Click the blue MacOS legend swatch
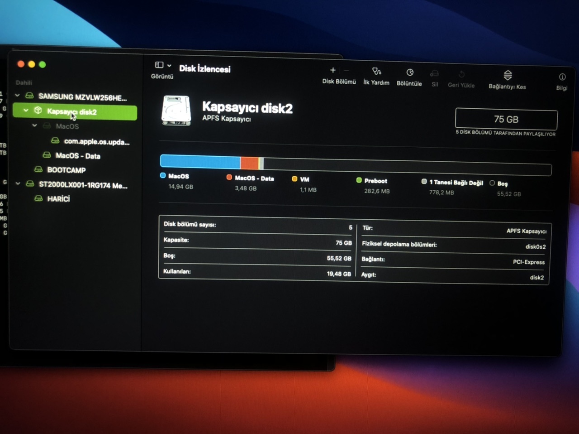The image size is (579, 434). point(163,175)
